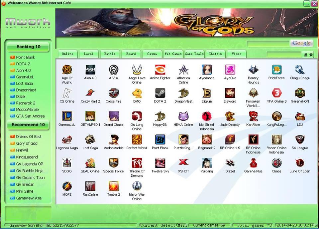Launch the GETAMPED II icon
Image resolution: width=319 pixels, height=229 pixels.
pos(90,116)
